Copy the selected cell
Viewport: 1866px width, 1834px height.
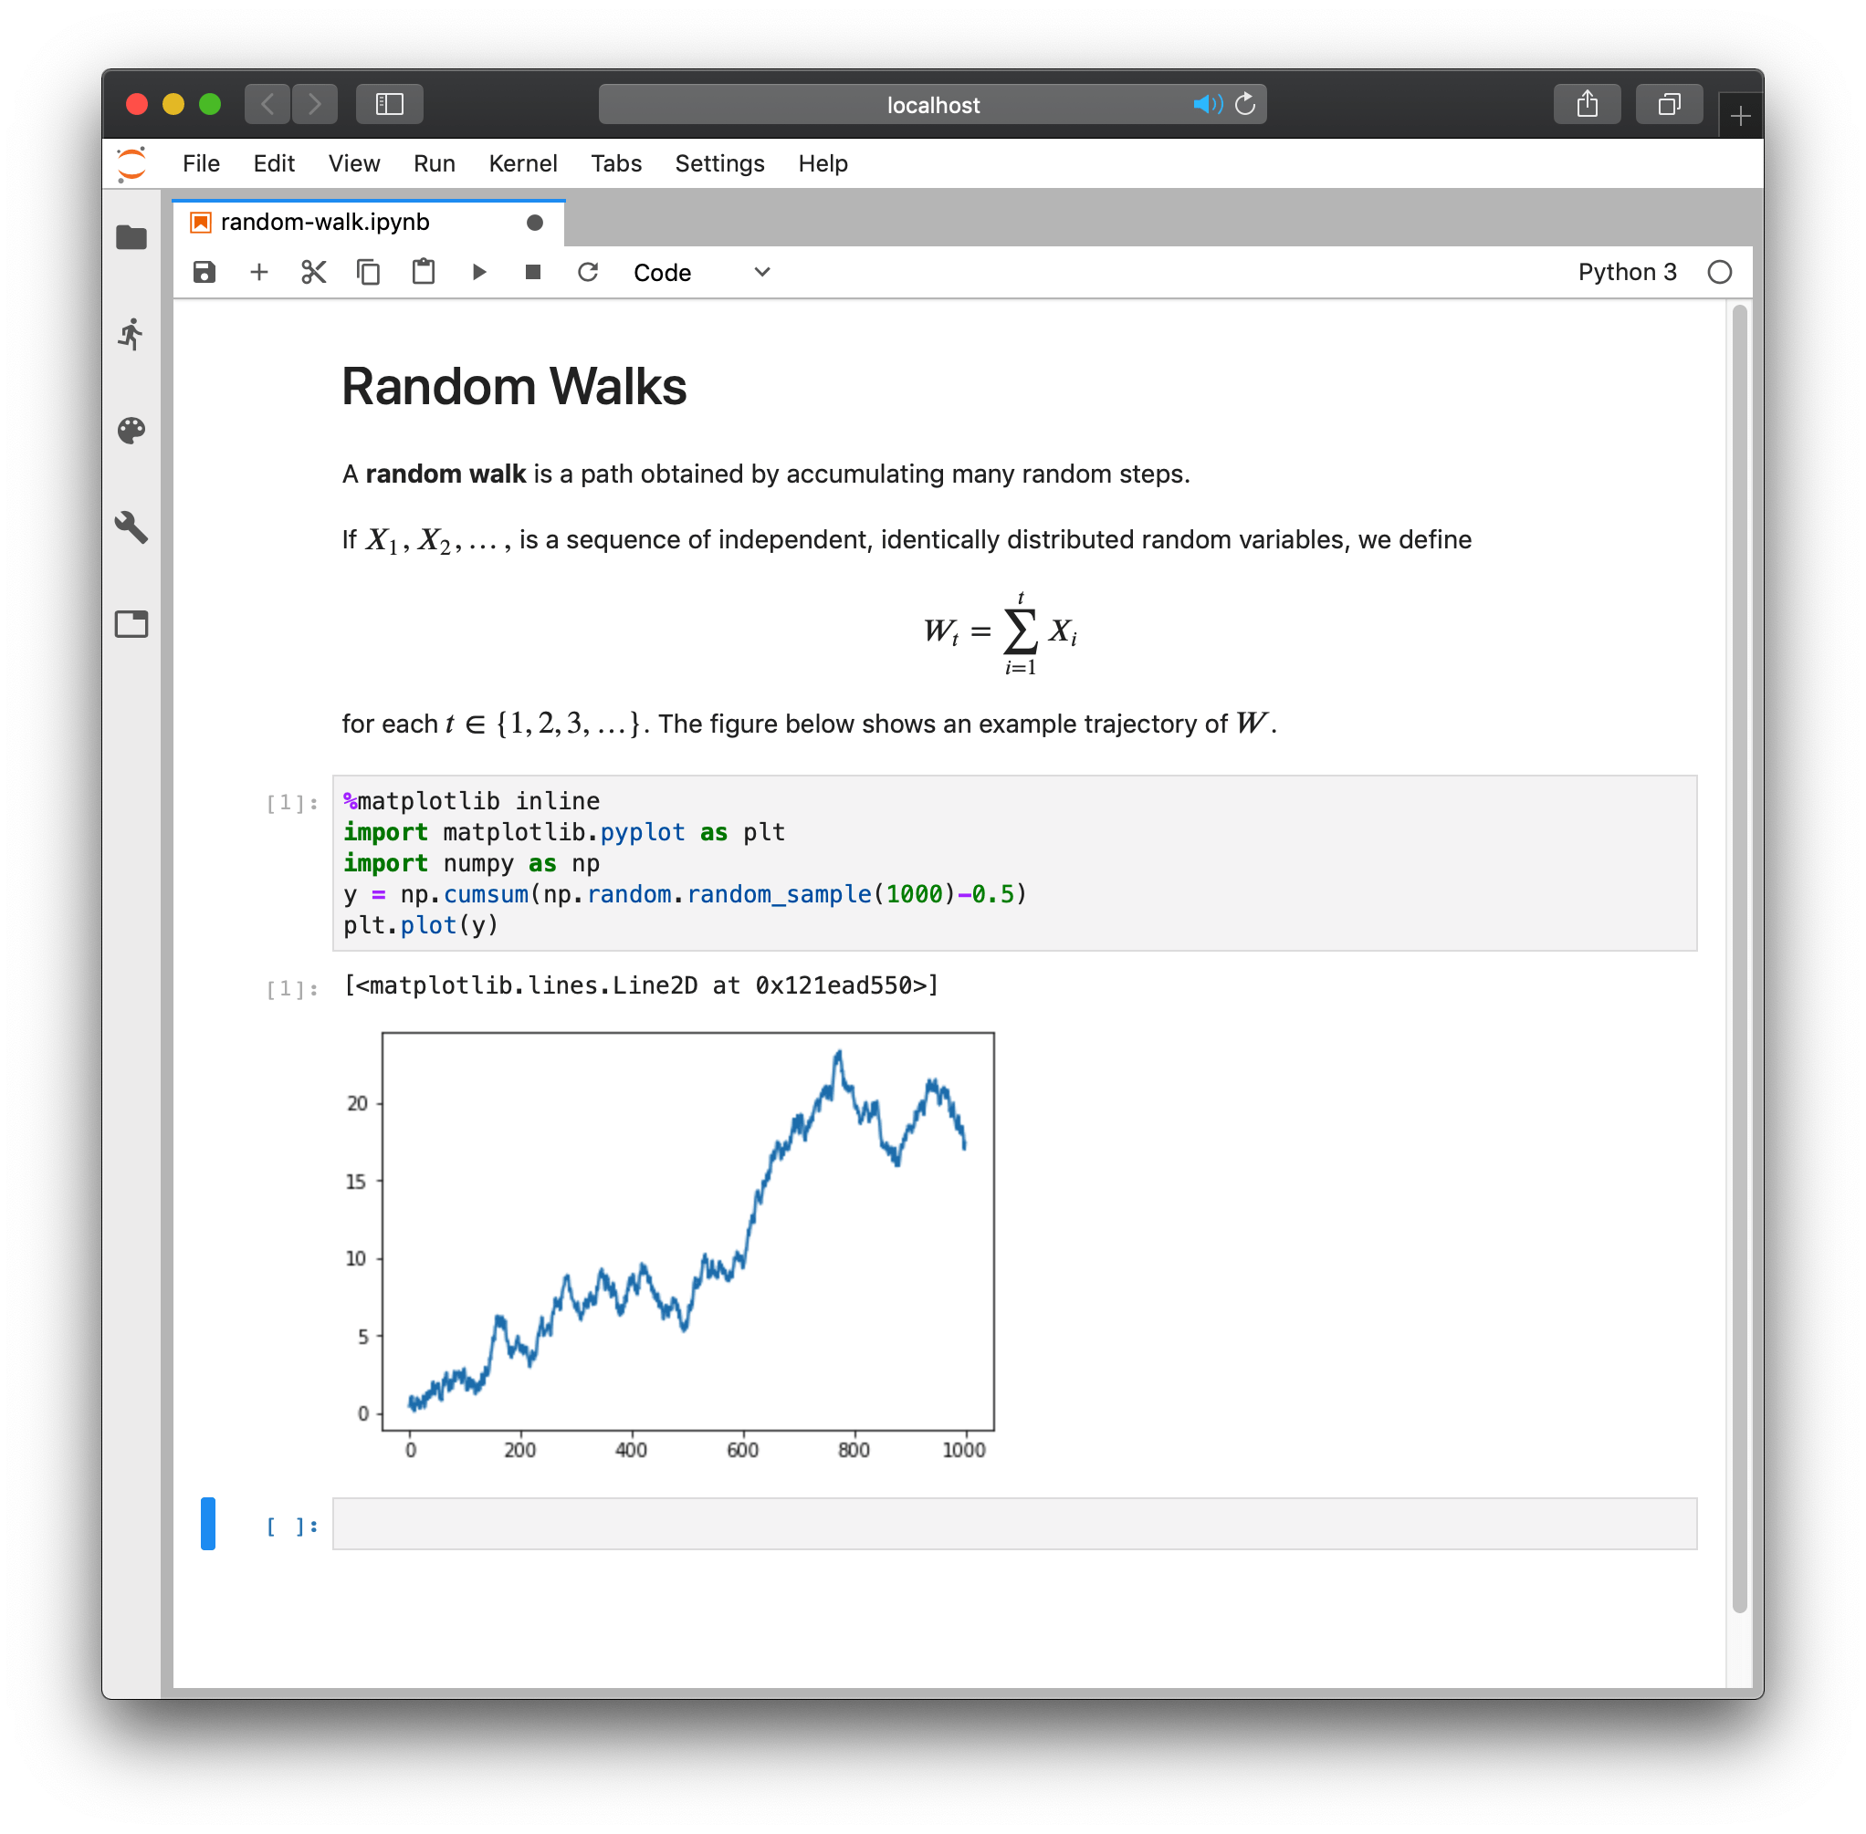click(x=368, y=273)
